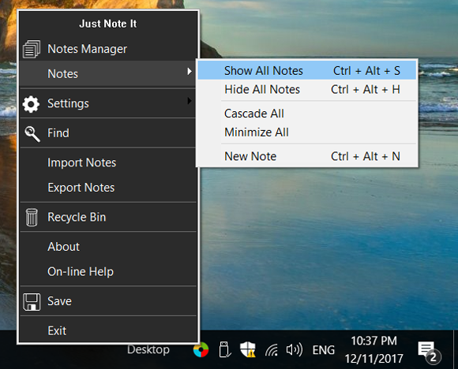Click the volume speaker tray icon
This screenshot has width=458, height=369.
coord(294,349)
